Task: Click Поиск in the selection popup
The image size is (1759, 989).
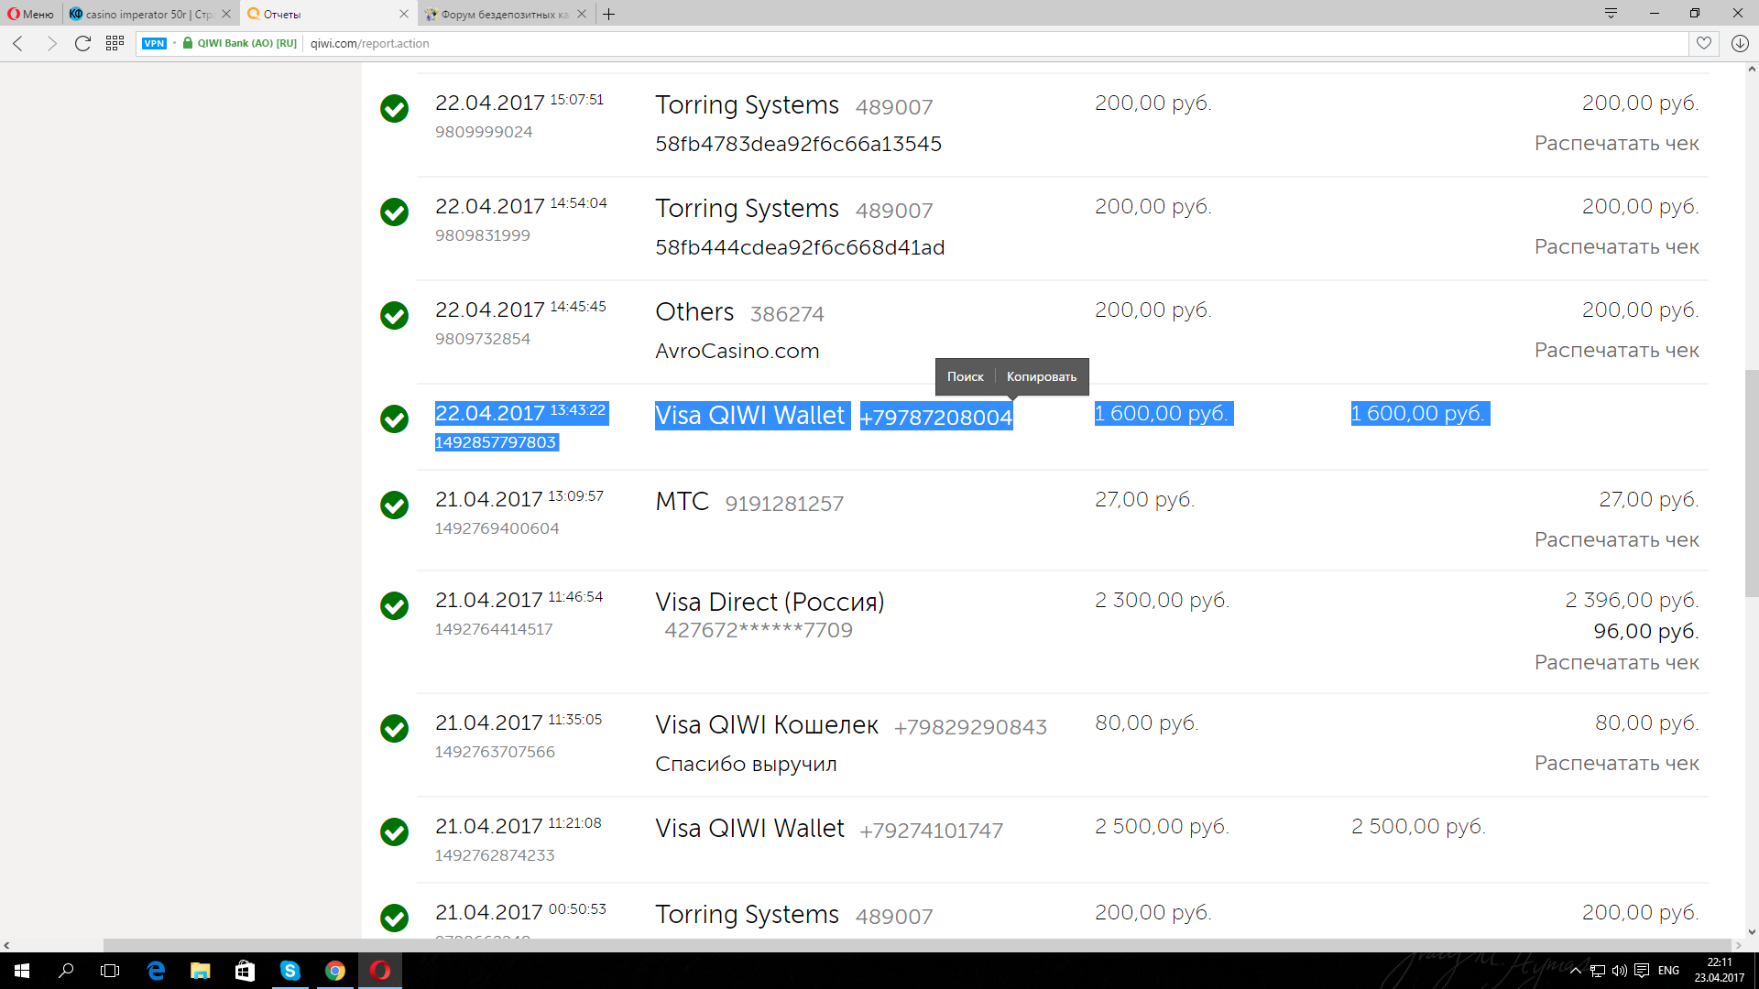Action: [x=965, y=376]
